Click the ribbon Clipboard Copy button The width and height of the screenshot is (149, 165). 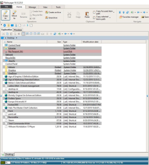point(78,15)
